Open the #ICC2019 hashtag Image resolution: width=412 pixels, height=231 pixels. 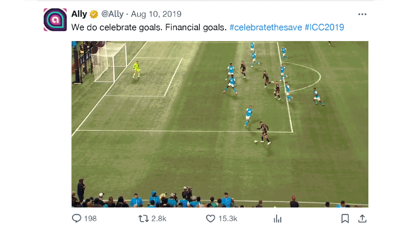pos(324,27)
